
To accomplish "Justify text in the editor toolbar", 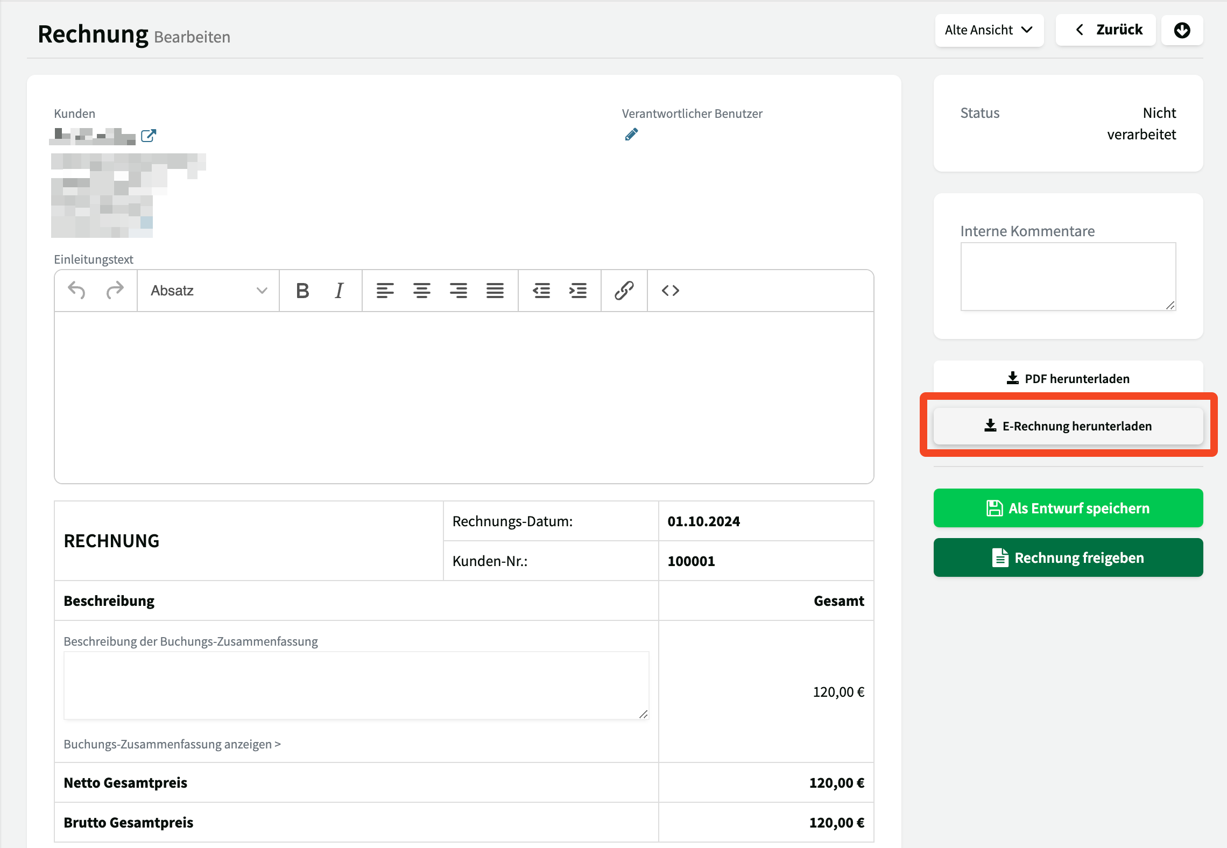I will (x=495, y=291).
